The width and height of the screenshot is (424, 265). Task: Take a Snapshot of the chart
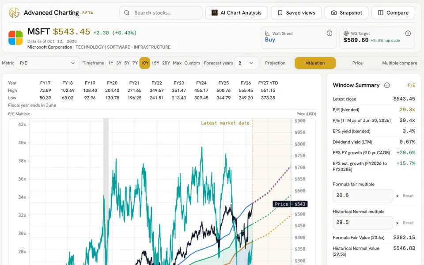click(x=346, y=13)
